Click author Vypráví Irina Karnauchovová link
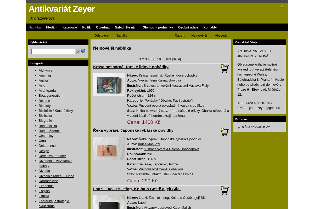314x209 pixels. pyautogui.click(x=160, y=80)
